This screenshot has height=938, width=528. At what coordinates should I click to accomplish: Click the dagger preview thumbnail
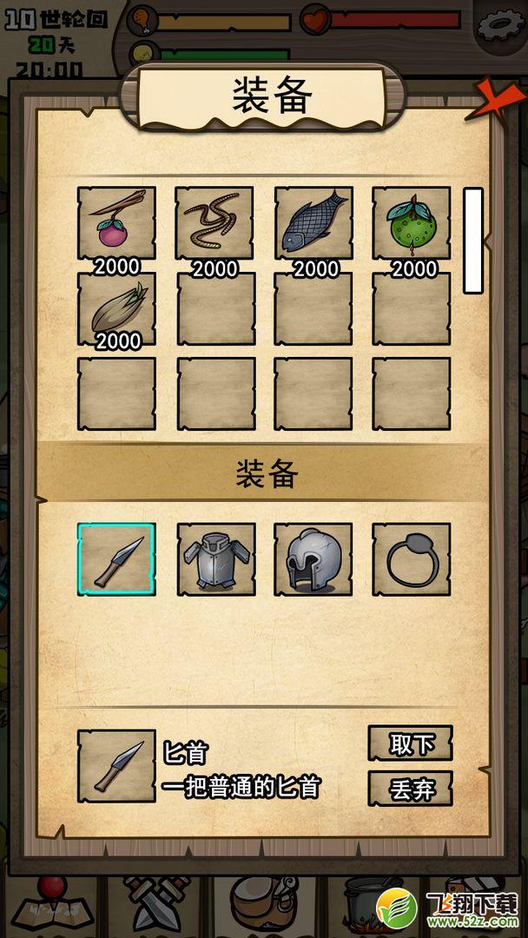[x=116, y=766]
